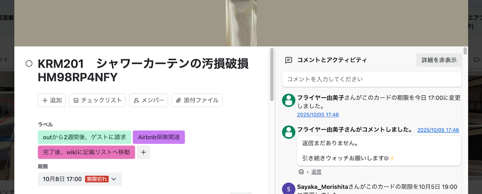Click the comment activity speech bubble icon
The image size is (482, 194).
(x=289, y=60)
